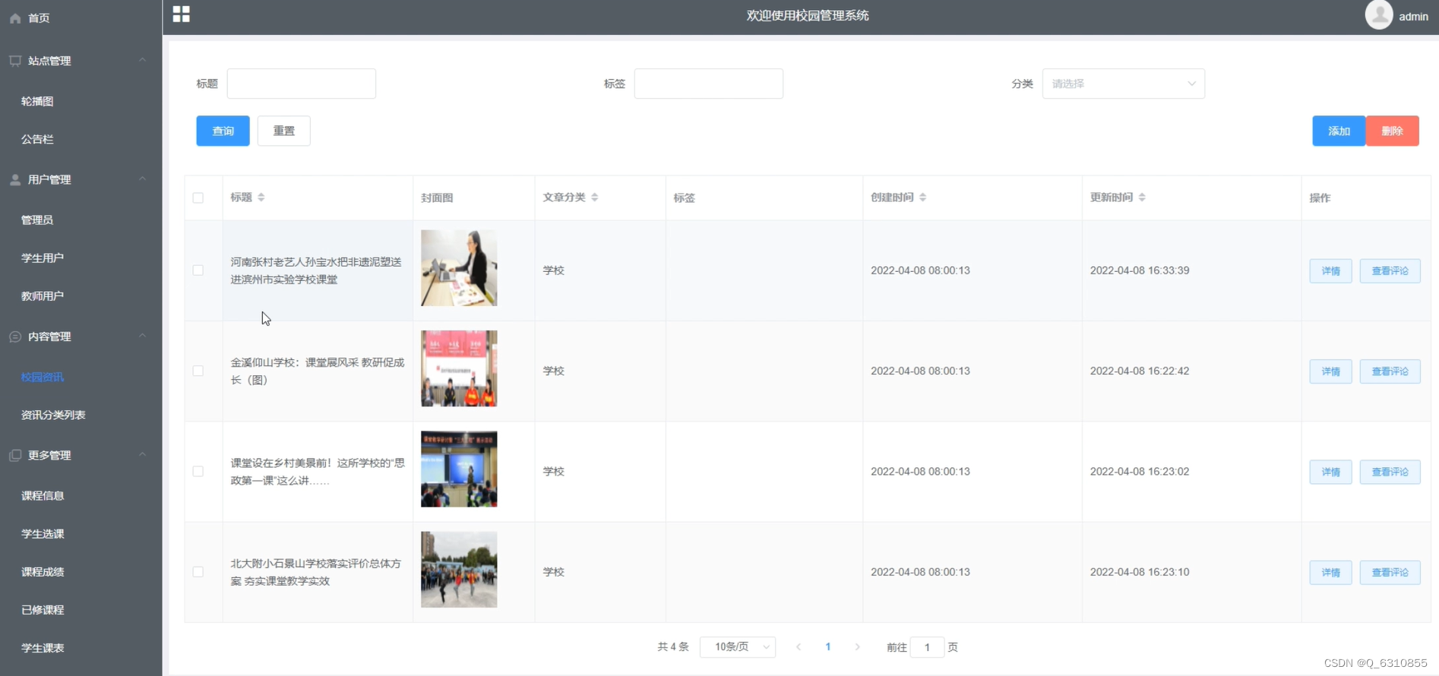
Task: Open the 10条/页 page size dropdown
Action: (738, 647)
